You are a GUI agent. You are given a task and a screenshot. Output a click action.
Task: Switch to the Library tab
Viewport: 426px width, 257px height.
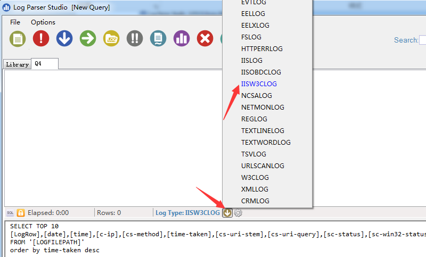click(x=17, y=64)
